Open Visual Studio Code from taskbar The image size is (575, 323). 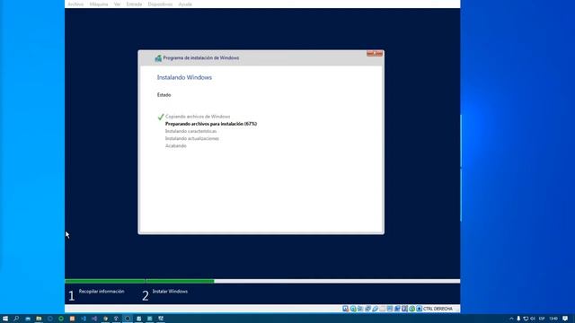(84, 319)
